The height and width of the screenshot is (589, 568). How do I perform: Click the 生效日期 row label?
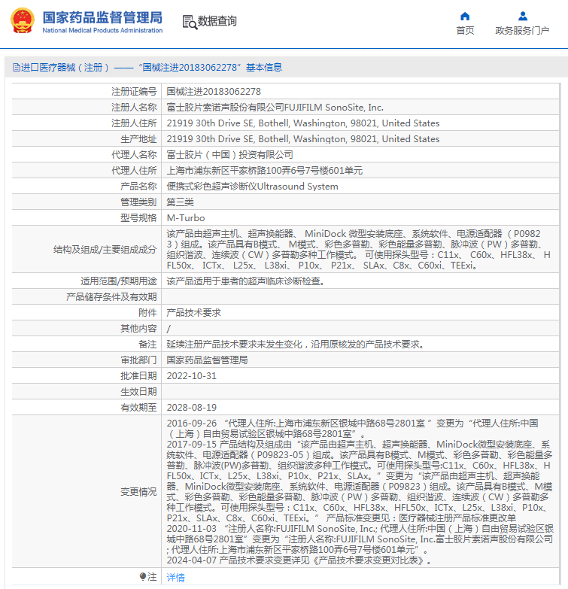[x=138, y=391]
